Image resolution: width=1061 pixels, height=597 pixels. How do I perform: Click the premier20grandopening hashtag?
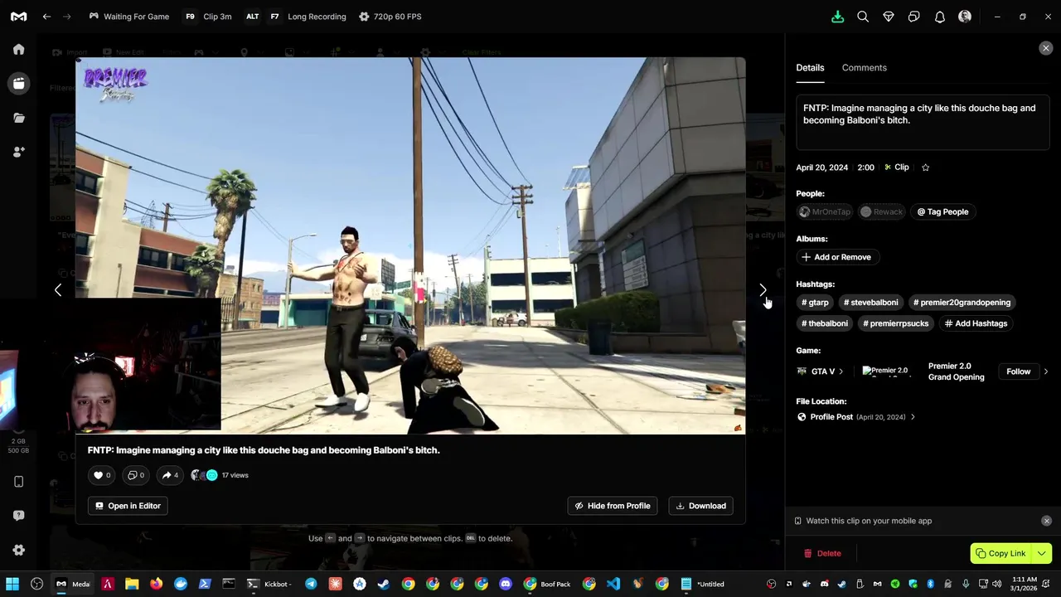click(962, 303)
